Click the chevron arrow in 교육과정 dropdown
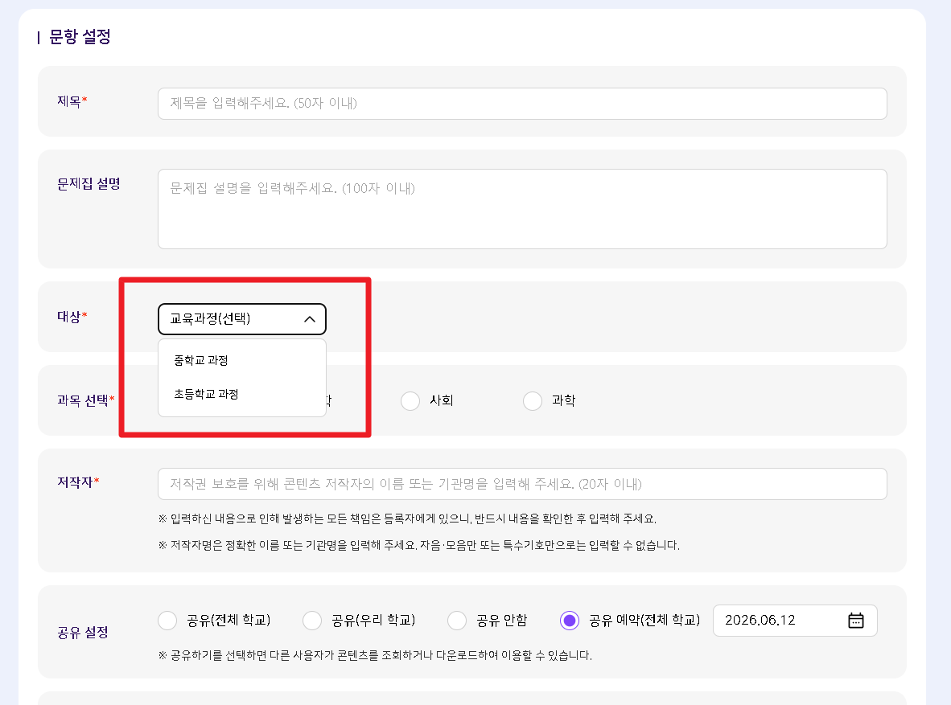The image size is (951, 705). [x=310, y=319]
